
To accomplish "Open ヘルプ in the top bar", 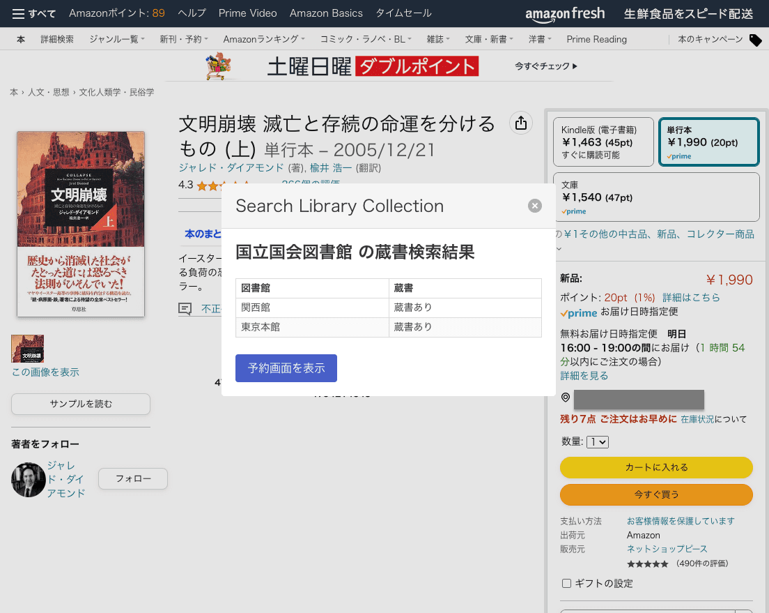I will coord(192,13).
